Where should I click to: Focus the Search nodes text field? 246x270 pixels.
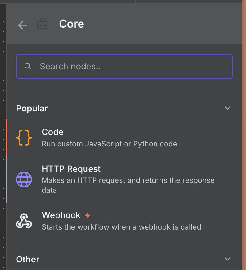click(x=132, y=66)
